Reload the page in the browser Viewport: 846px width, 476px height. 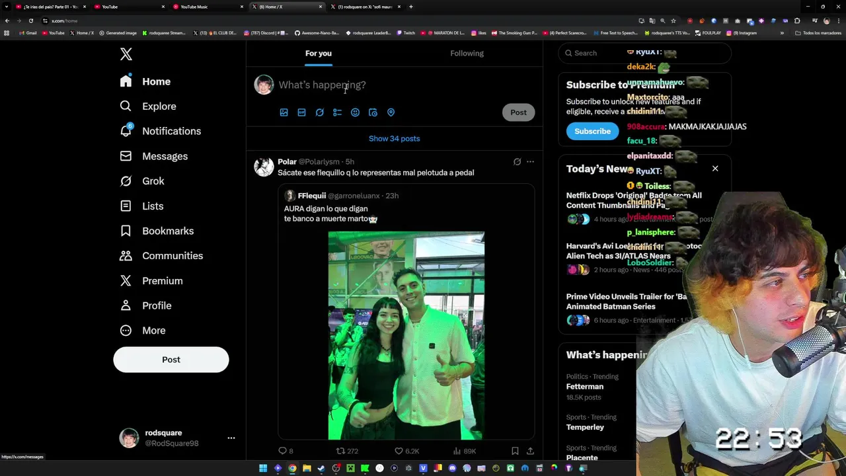pyautogui.click(x=30, y=20)
